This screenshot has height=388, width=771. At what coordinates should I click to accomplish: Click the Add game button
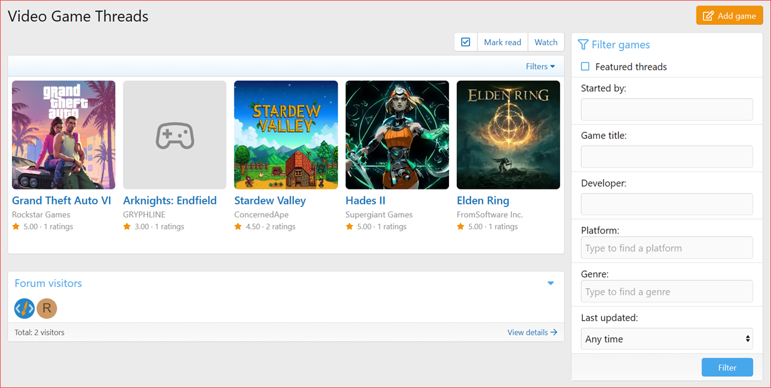click(729, 16)
